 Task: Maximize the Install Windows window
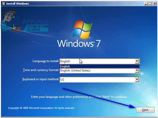click(150, 4)
